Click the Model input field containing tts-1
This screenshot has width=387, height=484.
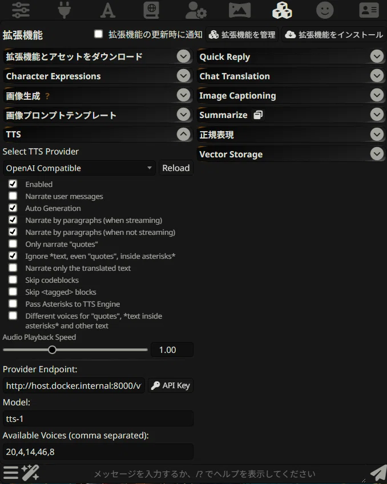click(98, 418)
